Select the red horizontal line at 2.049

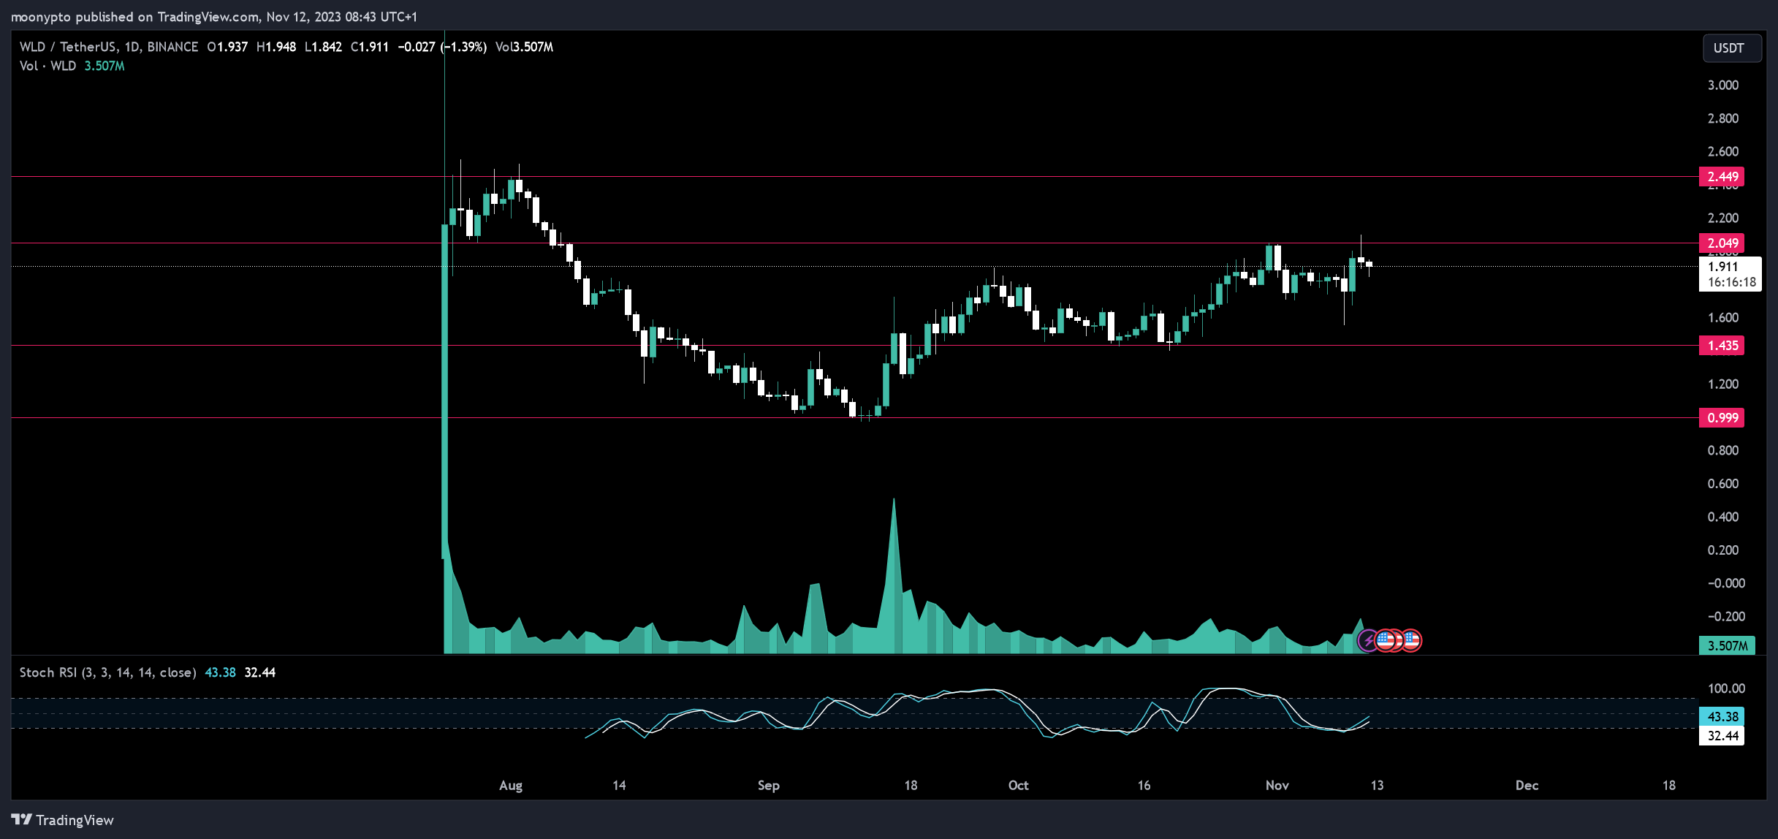coord(854,243)
